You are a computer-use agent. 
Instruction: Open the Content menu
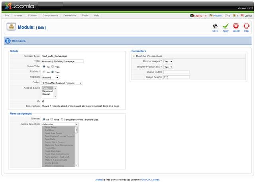coord(33,16)
